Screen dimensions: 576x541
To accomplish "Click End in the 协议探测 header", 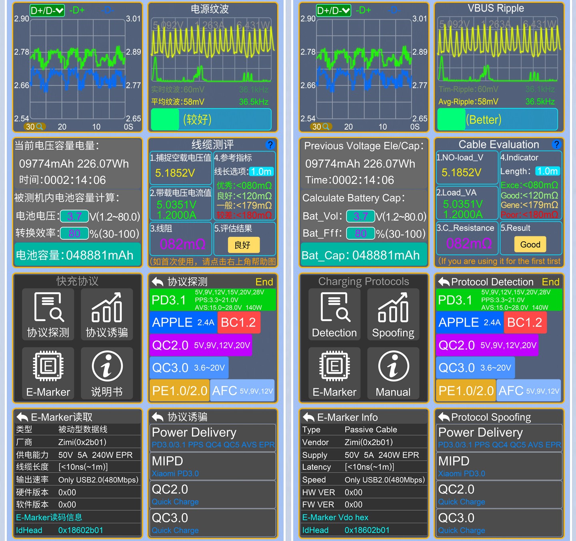I will [264, 282].
